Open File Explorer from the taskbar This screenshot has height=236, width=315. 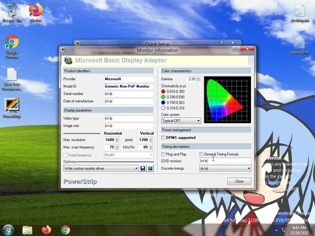27,230
